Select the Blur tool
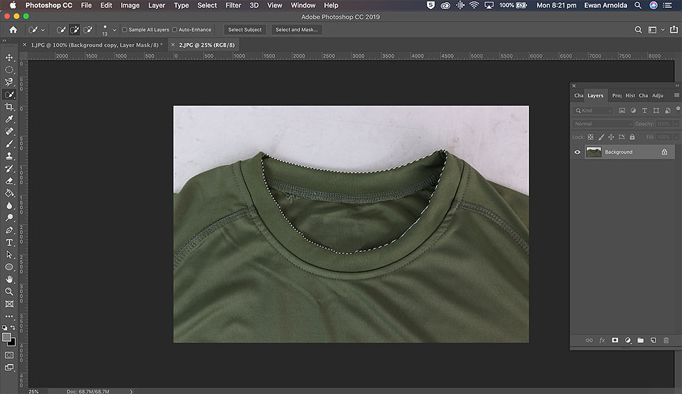The width and height of the screenshot is (682, 394). [x=9, y=205]
